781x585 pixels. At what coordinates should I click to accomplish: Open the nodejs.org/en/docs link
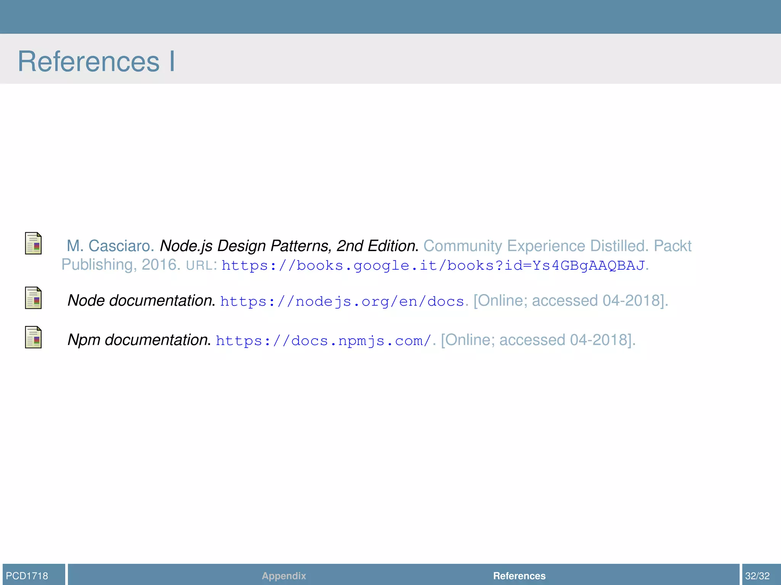click(x=342, y=301)
